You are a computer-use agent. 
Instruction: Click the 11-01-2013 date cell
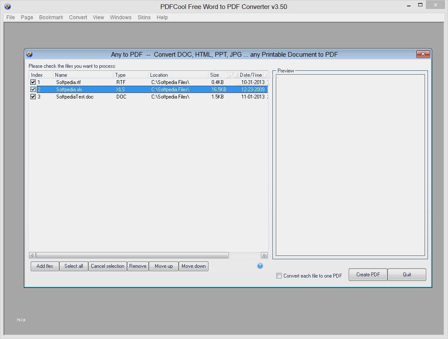pyautogui.click(x=253, y=97)
